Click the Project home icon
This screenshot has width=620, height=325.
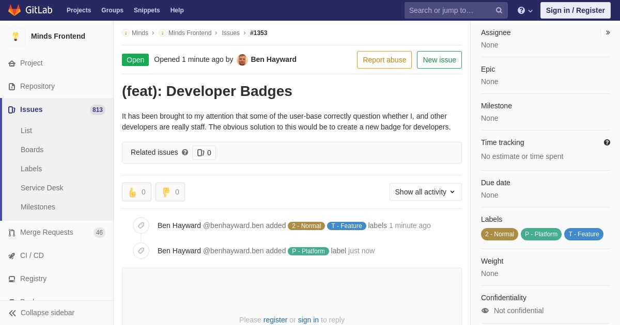tap(12, 63)
